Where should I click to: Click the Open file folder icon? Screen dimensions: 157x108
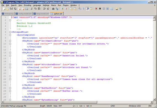pyautogui.click(x=8, y=9)
